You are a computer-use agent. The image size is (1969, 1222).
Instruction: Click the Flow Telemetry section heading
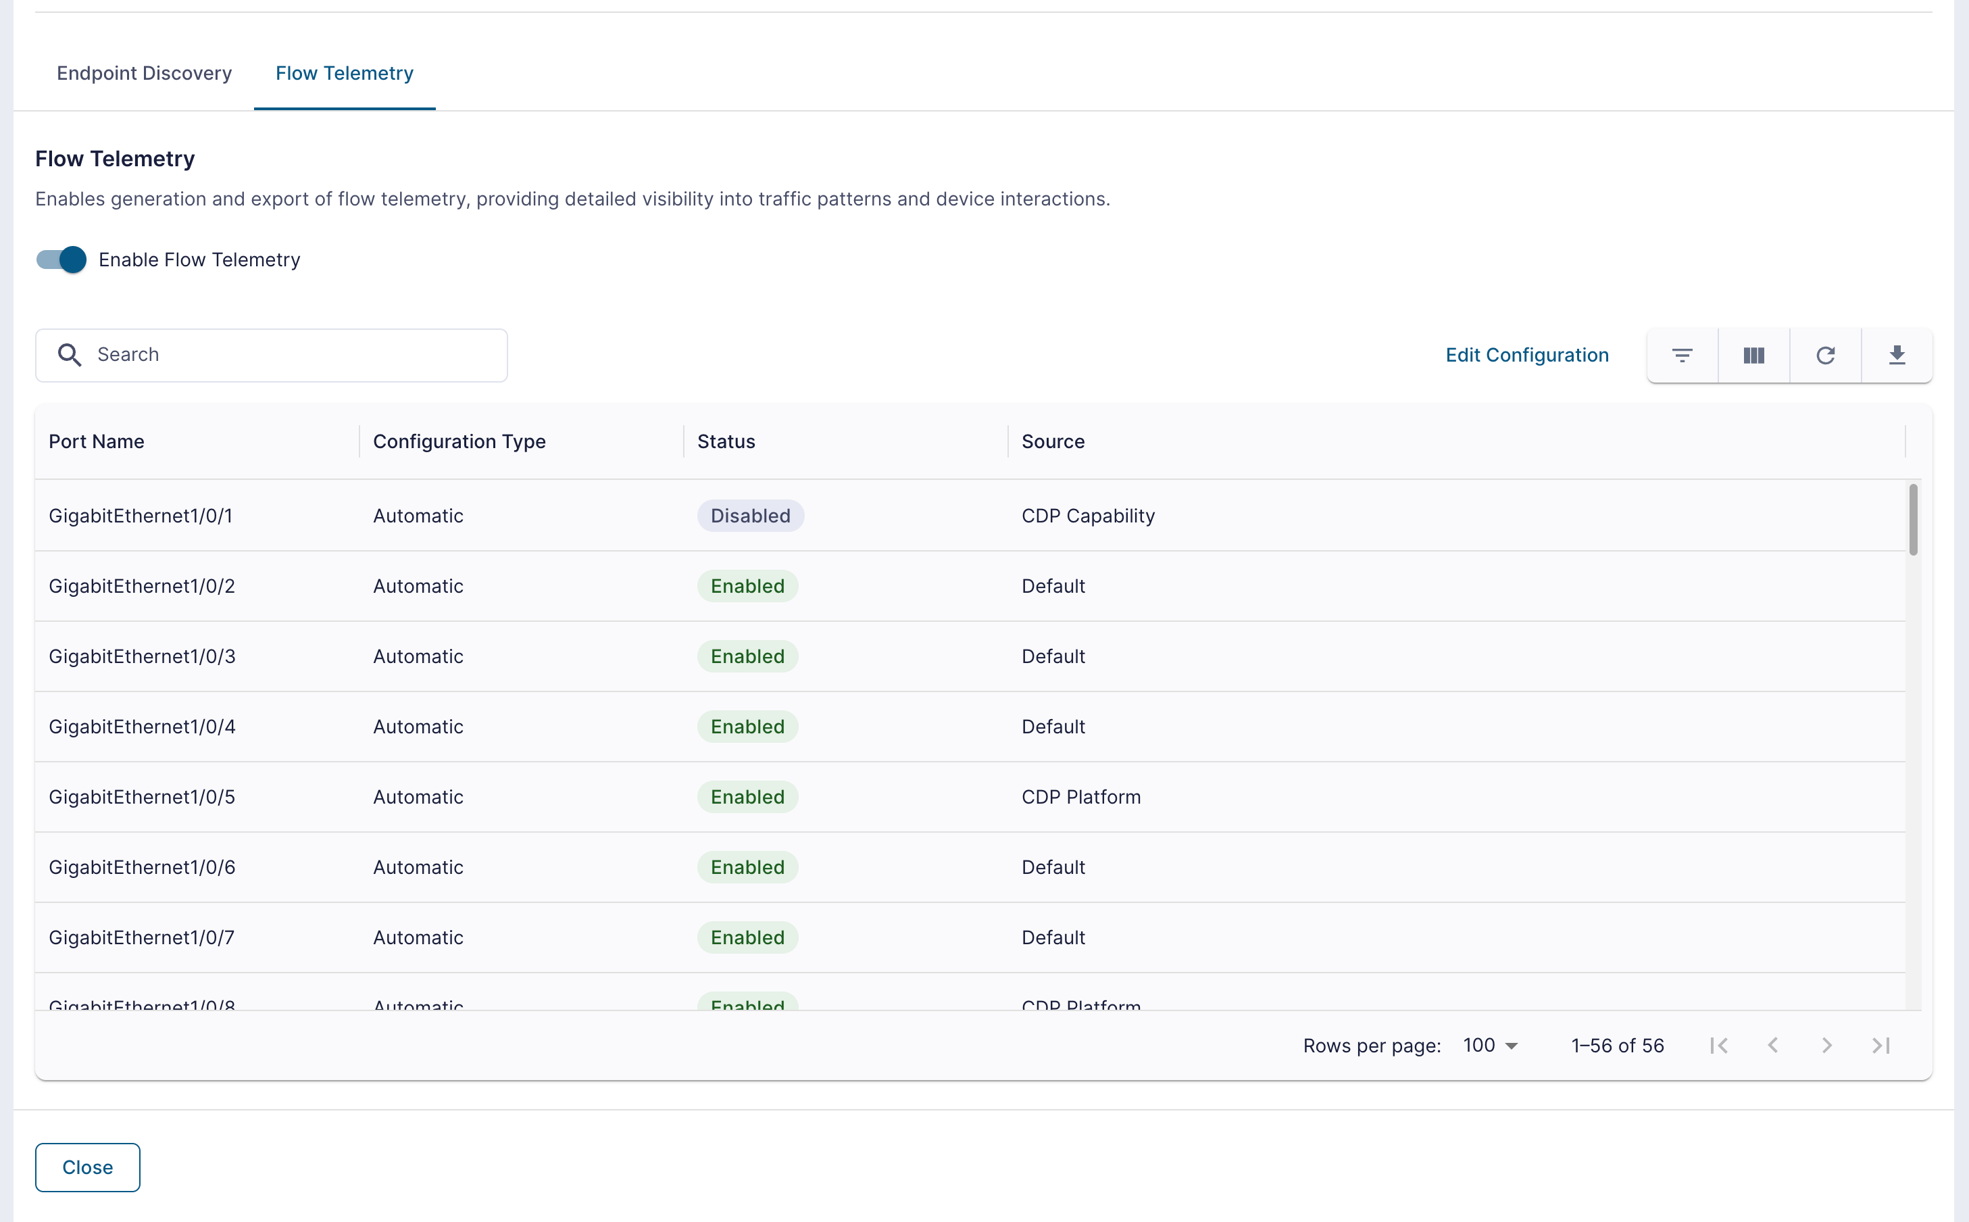(x=115, y=160)
